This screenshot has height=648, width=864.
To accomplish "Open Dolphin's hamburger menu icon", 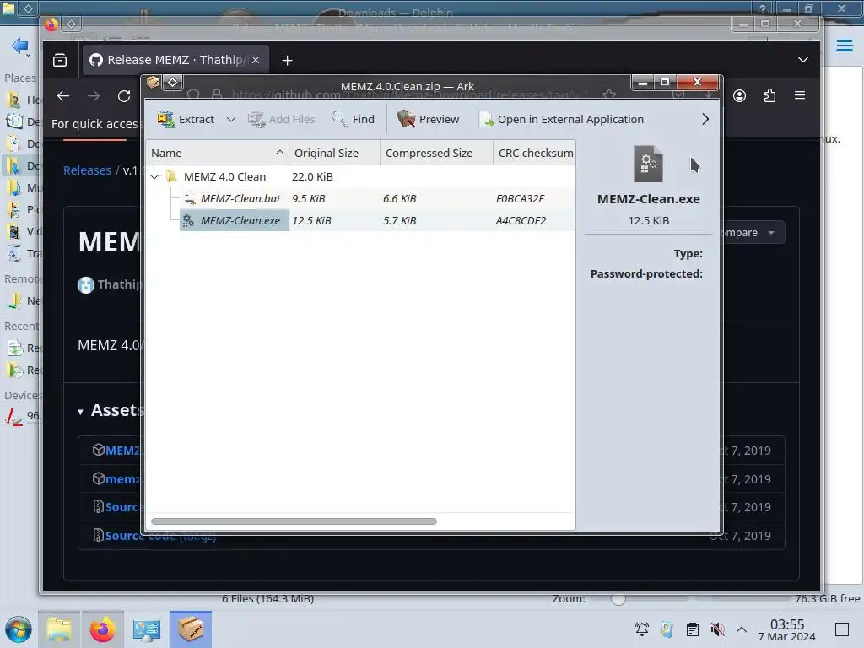I will (x=844, y=46).
